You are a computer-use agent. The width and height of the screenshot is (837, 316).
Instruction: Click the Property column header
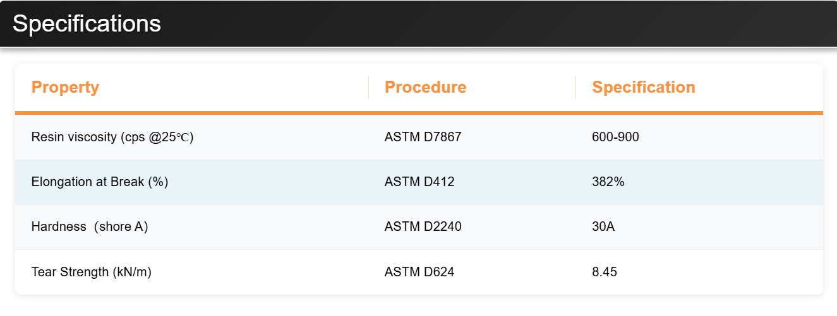click(65, 87)
